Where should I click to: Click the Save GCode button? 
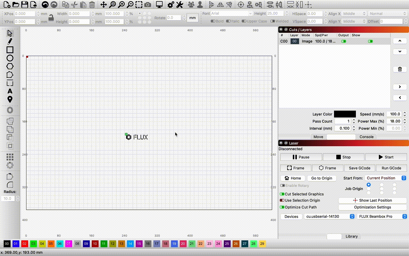pyautogui.click(x=360, y=168)
